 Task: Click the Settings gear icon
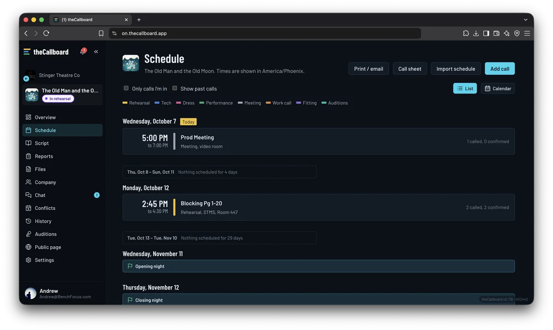[x=29, y=260]
